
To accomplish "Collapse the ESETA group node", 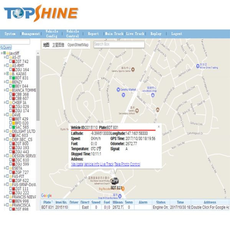I will (5, 168).
